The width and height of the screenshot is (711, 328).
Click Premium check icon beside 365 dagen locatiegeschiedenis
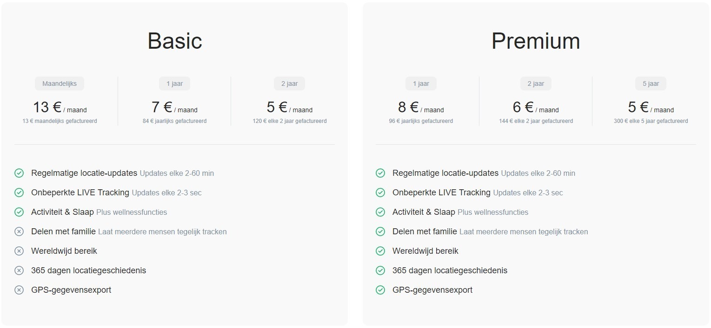(x=380, y=270)
